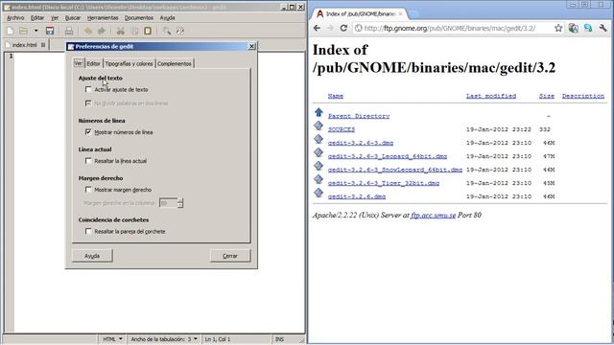The width and height of the screenshot is (614, 345).
Task: Click the open file folder icon in gedit
Action: [x=24, y=31]
